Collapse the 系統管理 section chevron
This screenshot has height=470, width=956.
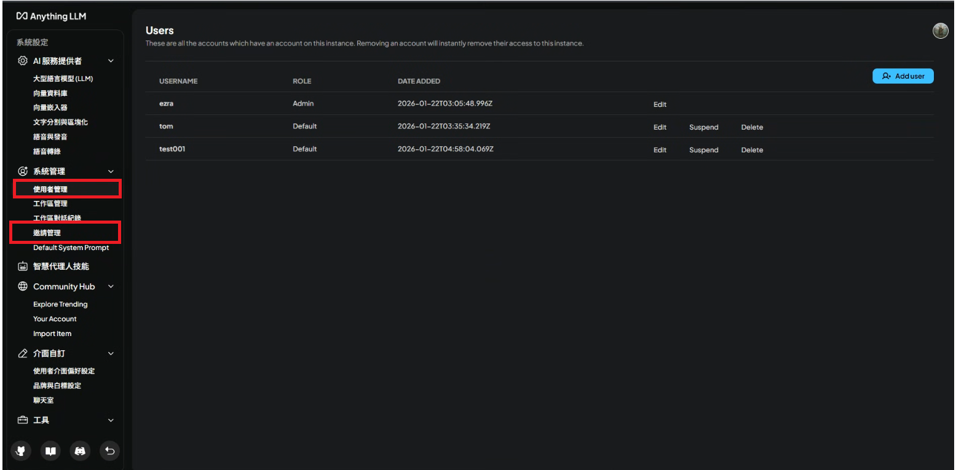click(111, 171)
